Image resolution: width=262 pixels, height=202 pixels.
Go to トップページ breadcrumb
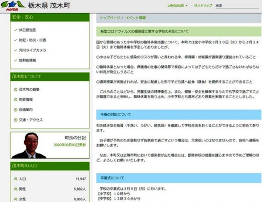110,18
